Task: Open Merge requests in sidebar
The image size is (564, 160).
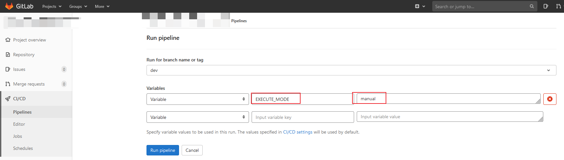Action: pyautogui.click(x=29, y=84)
